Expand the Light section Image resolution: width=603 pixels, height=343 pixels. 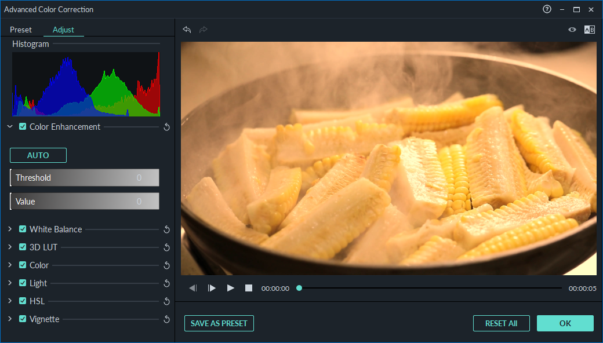click(x=10, y=283)
